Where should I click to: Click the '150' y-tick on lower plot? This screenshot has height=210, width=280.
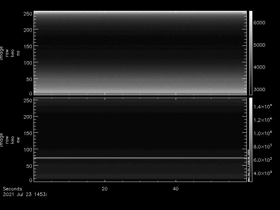[x=28, y=133]
